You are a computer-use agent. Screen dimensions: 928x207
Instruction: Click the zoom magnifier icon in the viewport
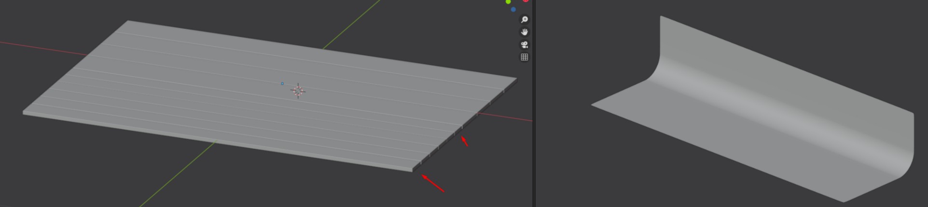524,20
